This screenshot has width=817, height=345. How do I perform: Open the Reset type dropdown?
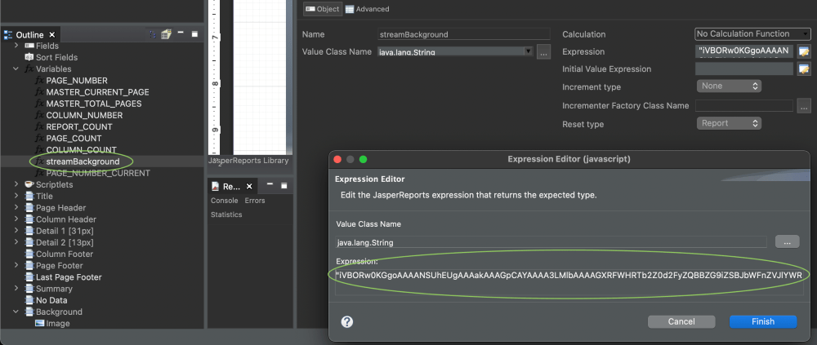point(729,124)
